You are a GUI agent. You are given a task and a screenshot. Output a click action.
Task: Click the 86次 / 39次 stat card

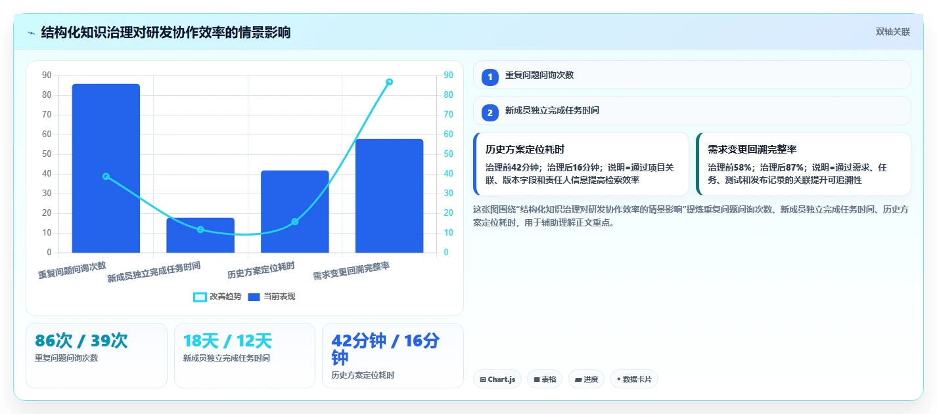click(97, 355)
